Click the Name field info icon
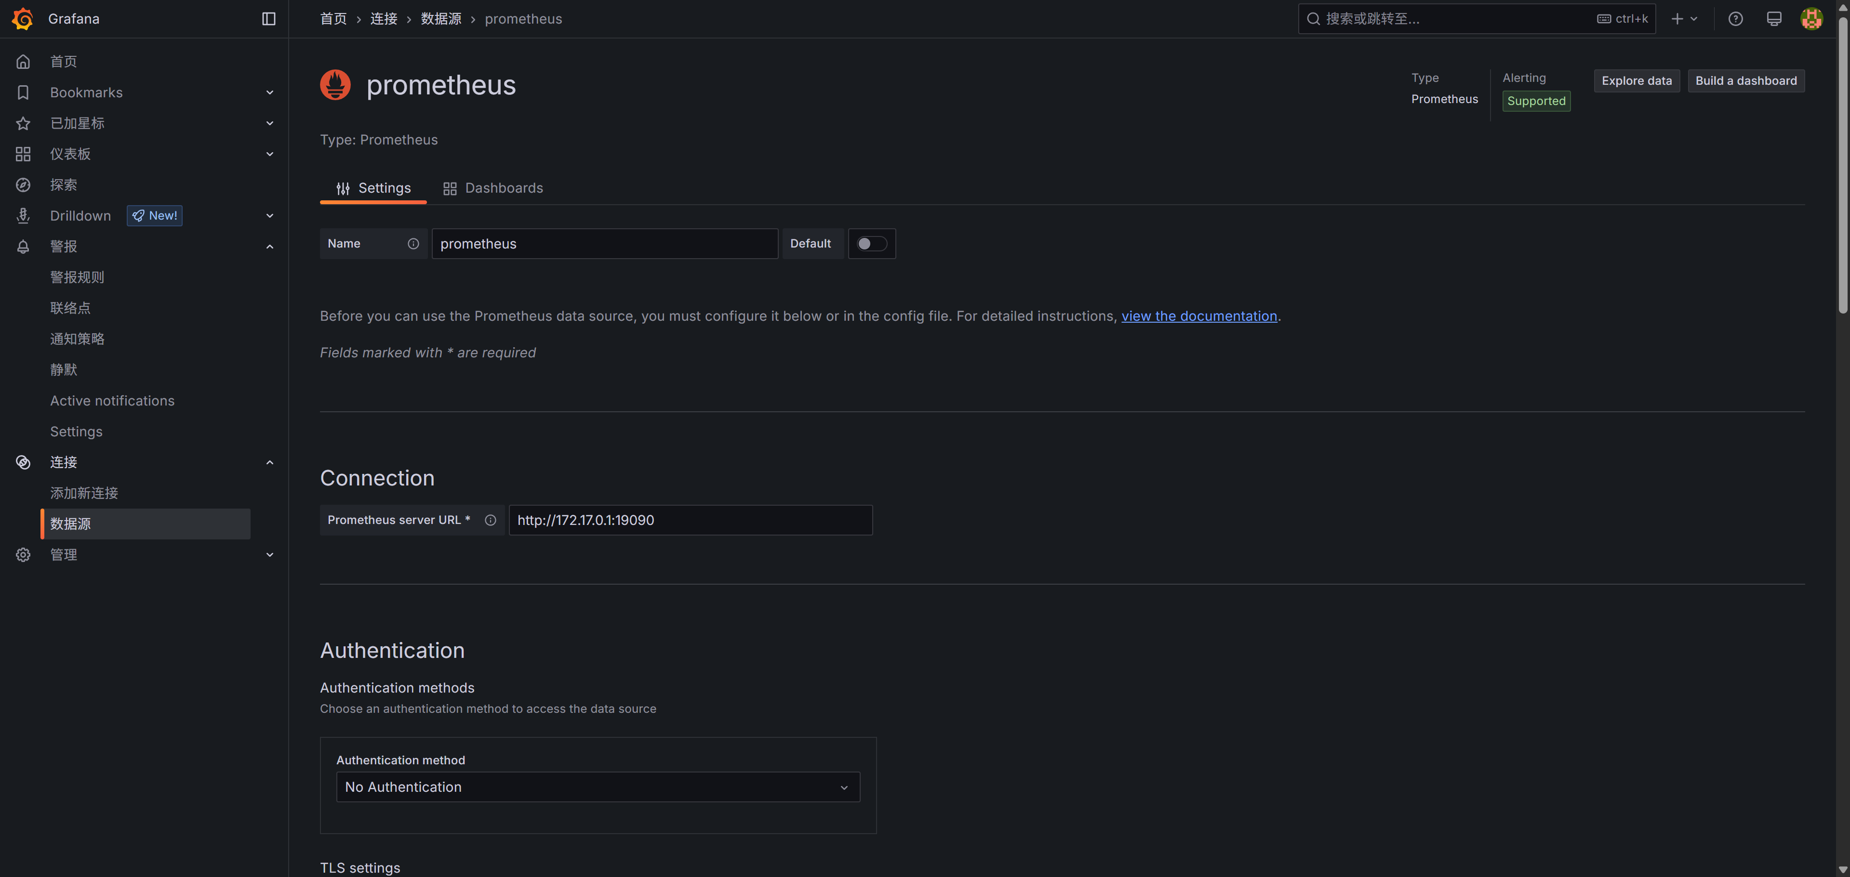1850x877 pixels. click(413, 243)
